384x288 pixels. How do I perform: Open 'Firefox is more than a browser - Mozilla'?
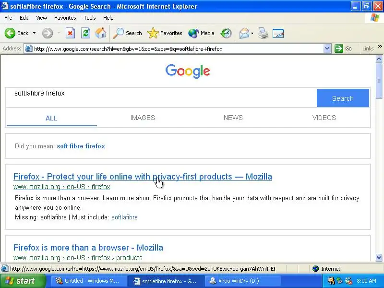pyautogui.click(x=88, y=248)
